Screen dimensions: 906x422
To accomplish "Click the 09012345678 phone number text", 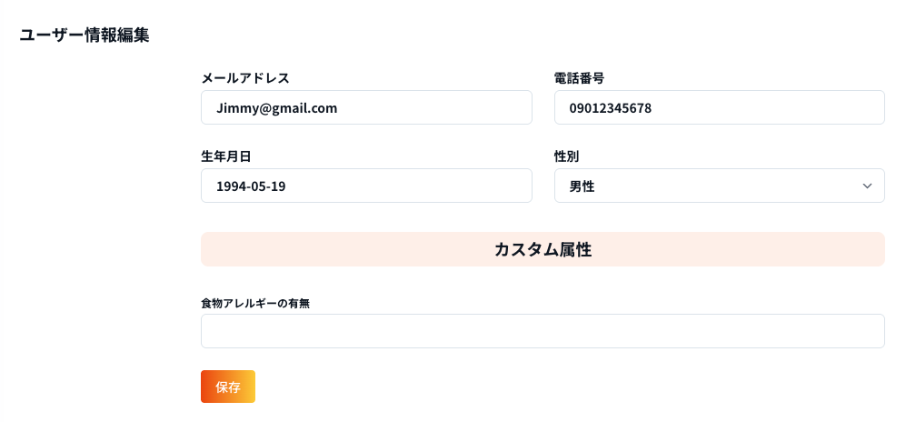I will click(611, 107).
